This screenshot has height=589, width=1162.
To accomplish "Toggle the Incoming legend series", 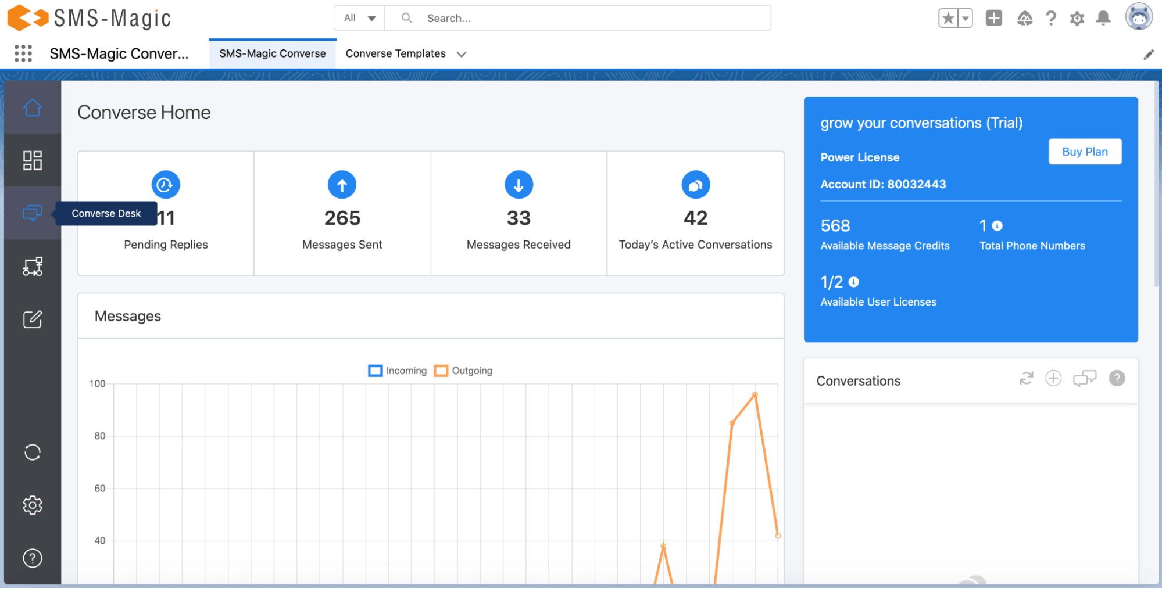I will coord(398,371).
